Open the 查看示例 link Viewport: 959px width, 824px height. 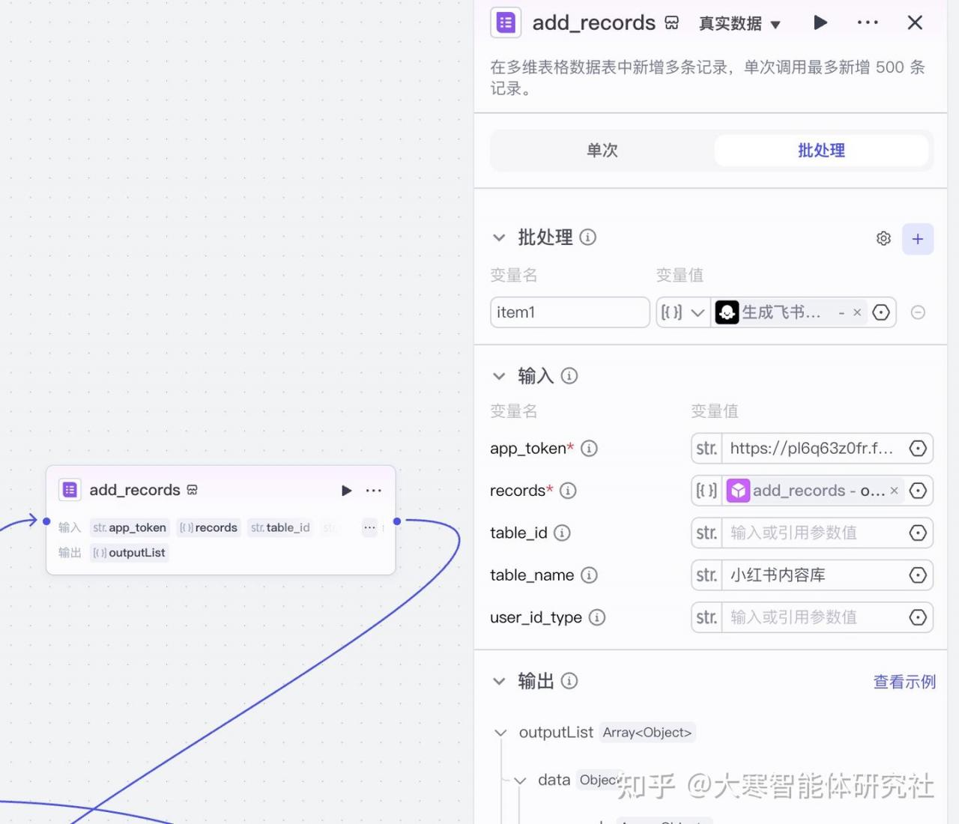click(x=904, y=682)
